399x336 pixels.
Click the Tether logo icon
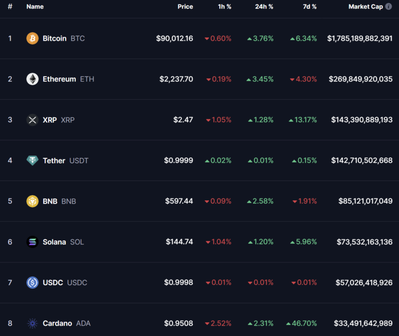click(x=32, y=160)
